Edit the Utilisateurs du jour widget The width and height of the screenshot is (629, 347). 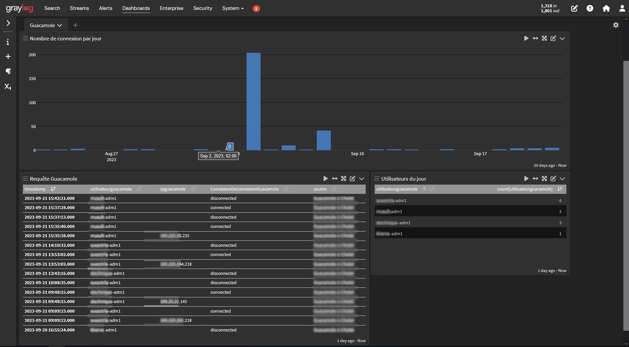[x=553, y=179]
